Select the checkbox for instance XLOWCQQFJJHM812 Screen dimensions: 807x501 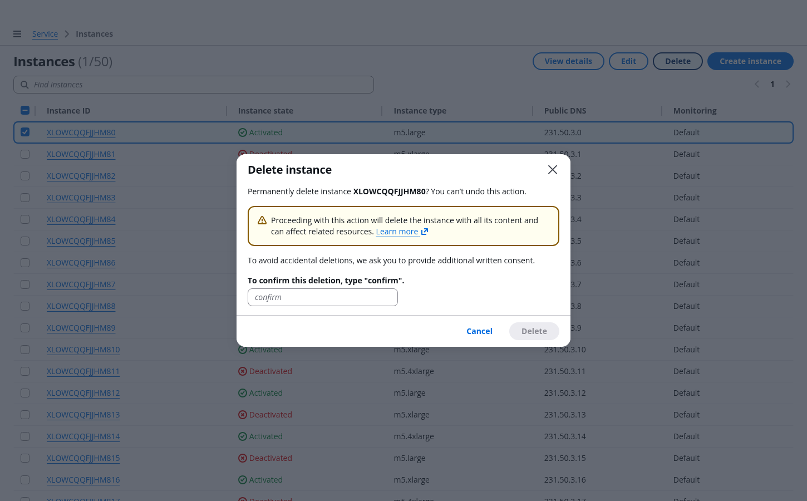[x=25, y=393]
